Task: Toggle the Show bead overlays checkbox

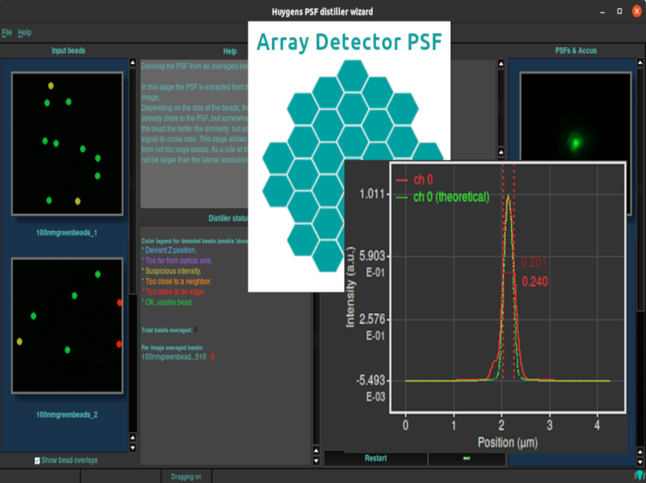Action: [x=38, y=461]
